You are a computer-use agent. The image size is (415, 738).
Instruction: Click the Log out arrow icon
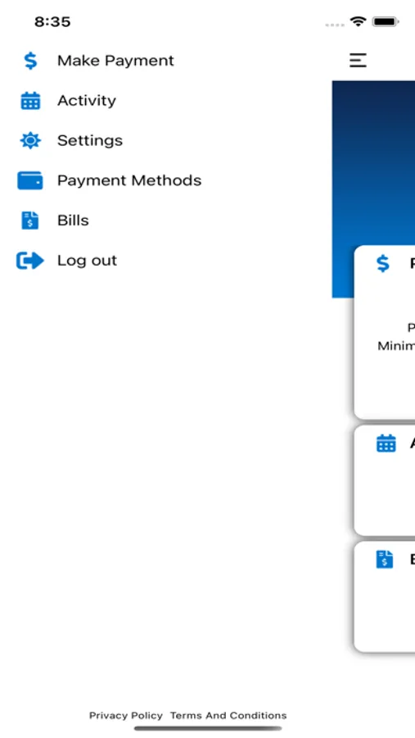point(30,260)
